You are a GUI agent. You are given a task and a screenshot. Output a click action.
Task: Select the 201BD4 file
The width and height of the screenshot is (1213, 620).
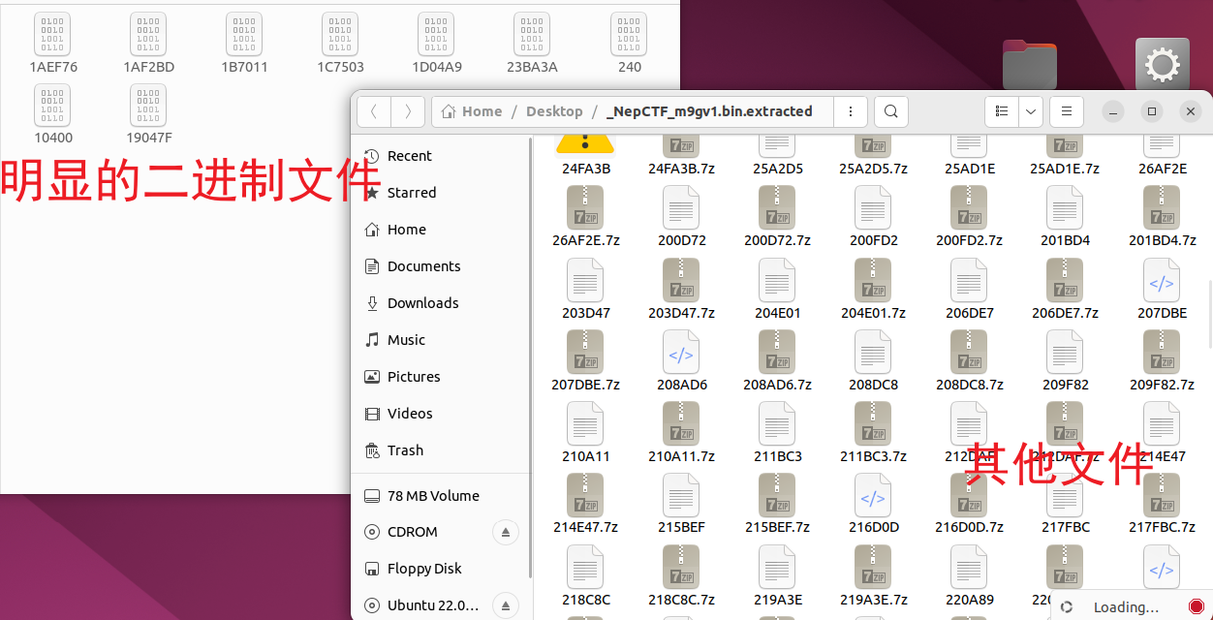coord(1065,217)
